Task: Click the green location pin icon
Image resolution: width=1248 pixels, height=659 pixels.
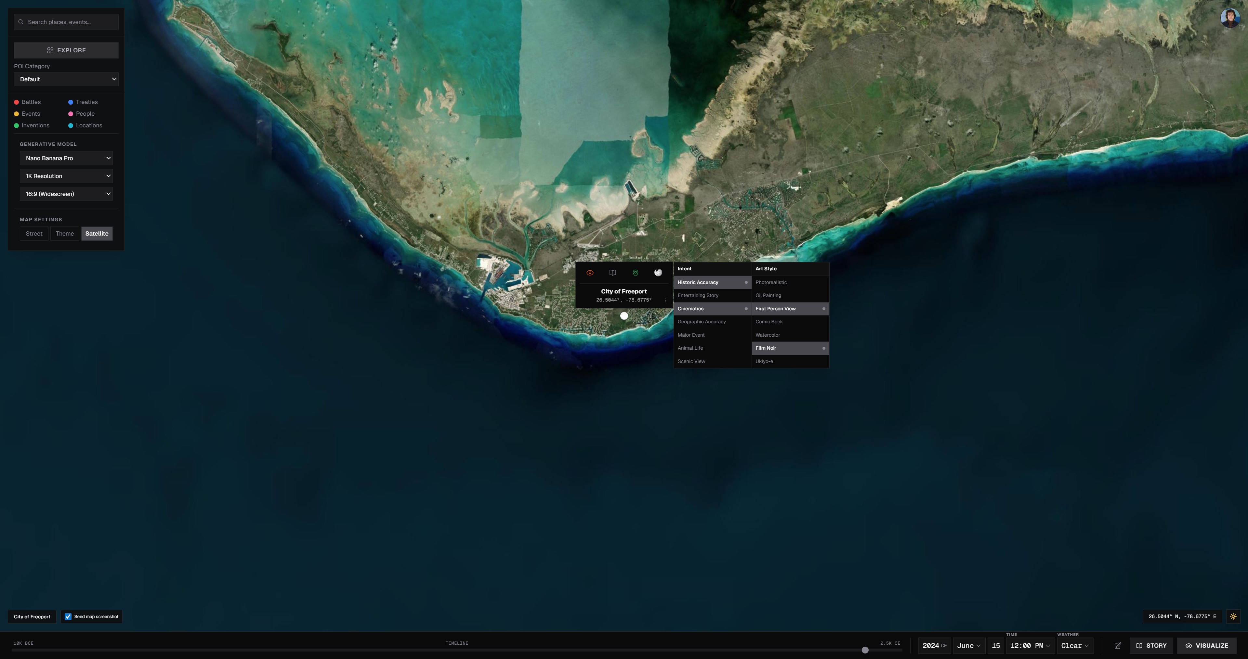Action: click(635, 273)
